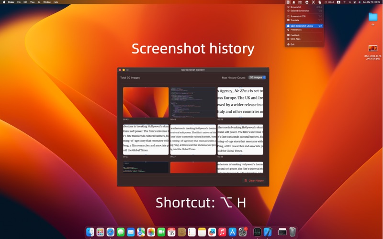Quit the screenshot app via menu
This screenshot has width=383, height=239.
pos(293,44)
